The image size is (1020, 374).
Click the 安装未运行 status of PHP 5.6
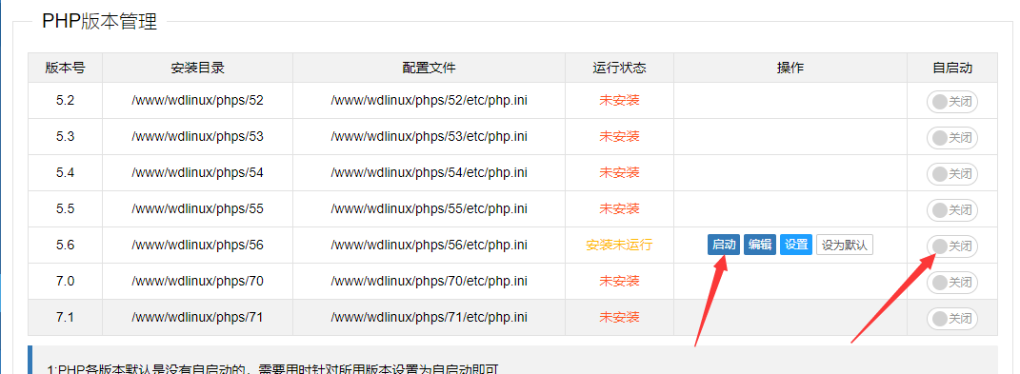tap(619, 246)
